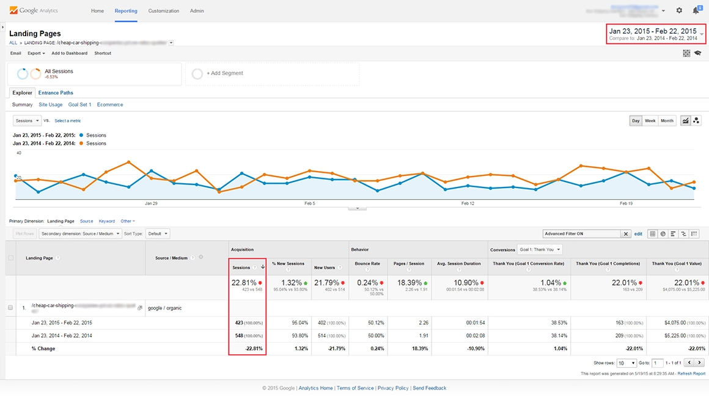Click the edit filter link
Image resolution: width=709 pixels, height=397 pixels.
pos(638,234)
